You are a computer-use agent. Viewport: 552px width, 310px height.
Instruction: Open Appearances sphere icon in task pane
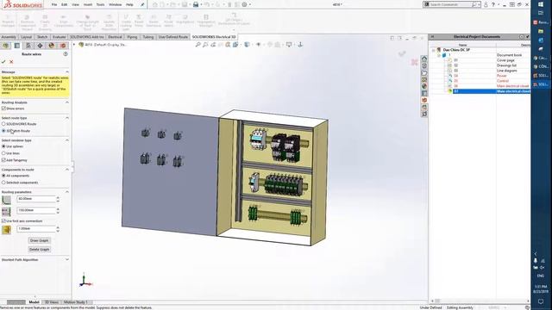click(x=424, y=86)
